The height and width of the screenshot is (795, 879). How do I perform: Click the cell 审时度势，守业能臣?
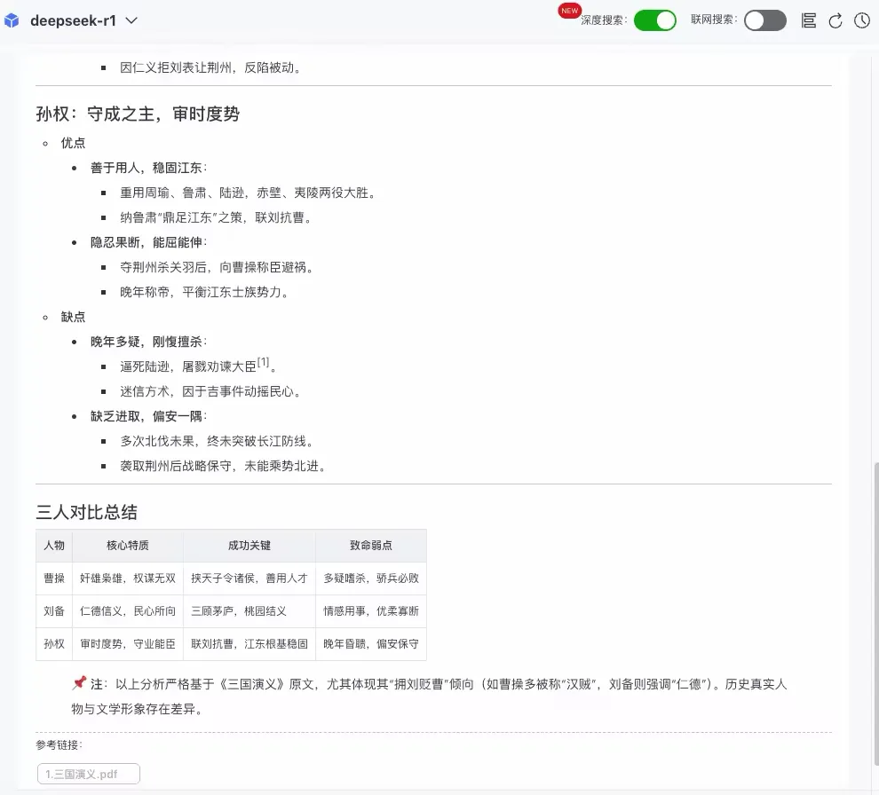tap(128, 644)
